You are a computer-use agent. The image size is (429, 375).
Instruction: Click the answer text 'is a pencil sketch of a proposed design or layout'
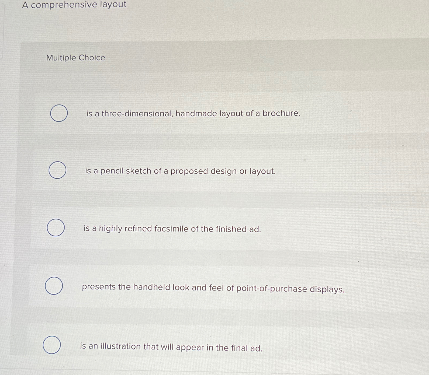(x=180, y=171)
